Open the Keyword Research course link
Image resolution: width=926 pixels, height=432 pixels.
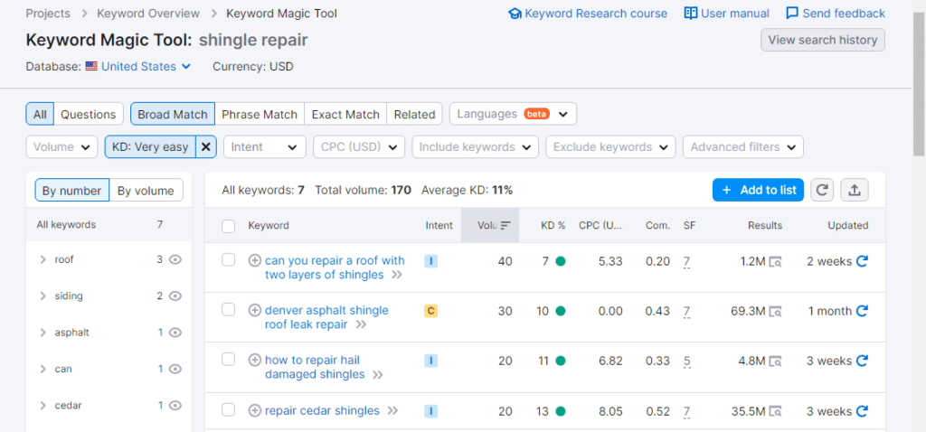pyautogui.click(x=588, y=13)
